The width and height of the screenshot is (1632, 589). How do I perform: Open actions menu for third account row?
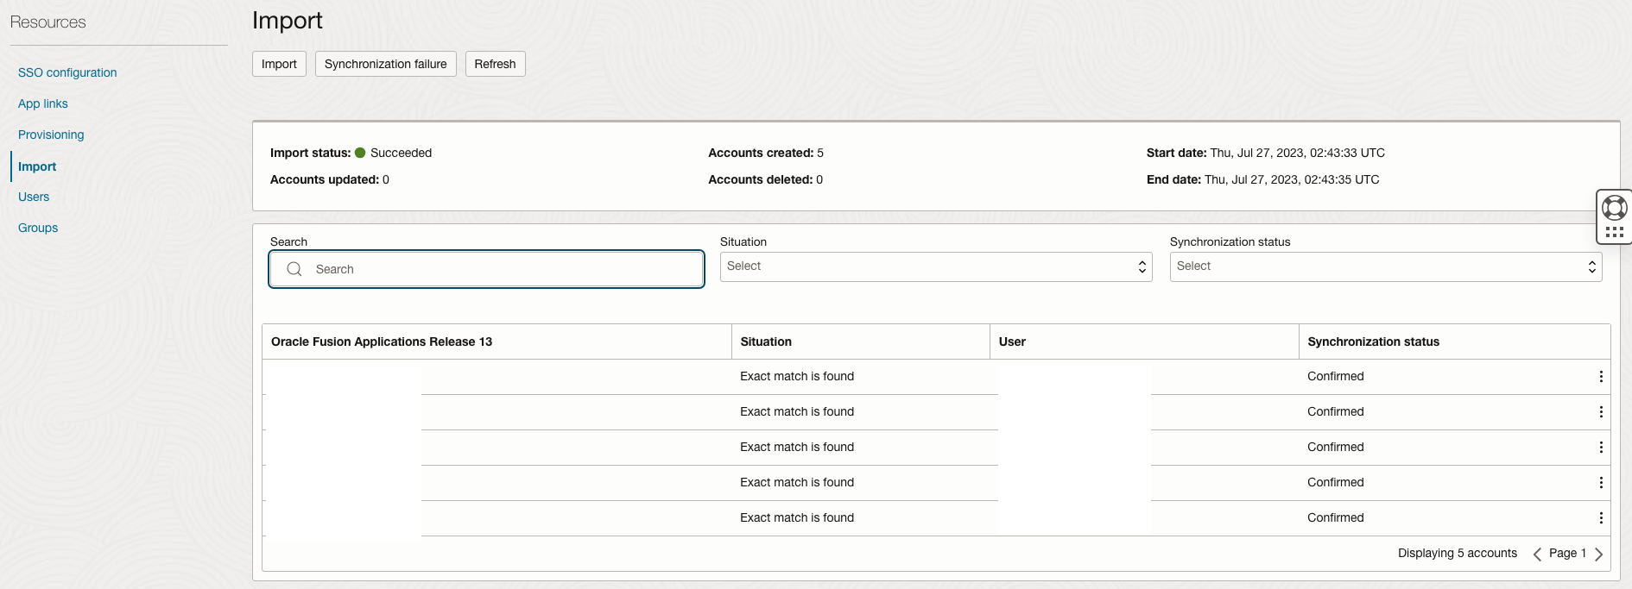tap(1600, 448)
